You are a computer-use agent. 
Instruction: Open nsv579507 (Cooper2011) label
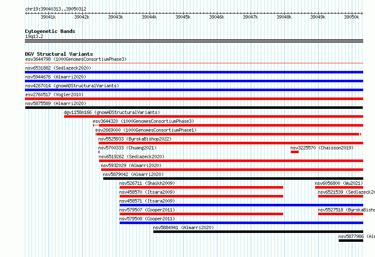pyautogui.click(x=147, y=210)
